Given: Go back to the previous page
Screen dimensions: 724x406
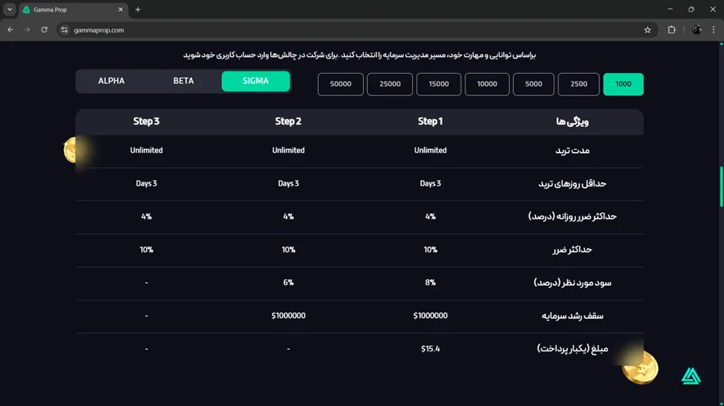Looking at the screenshot, I should pos(10,30).
